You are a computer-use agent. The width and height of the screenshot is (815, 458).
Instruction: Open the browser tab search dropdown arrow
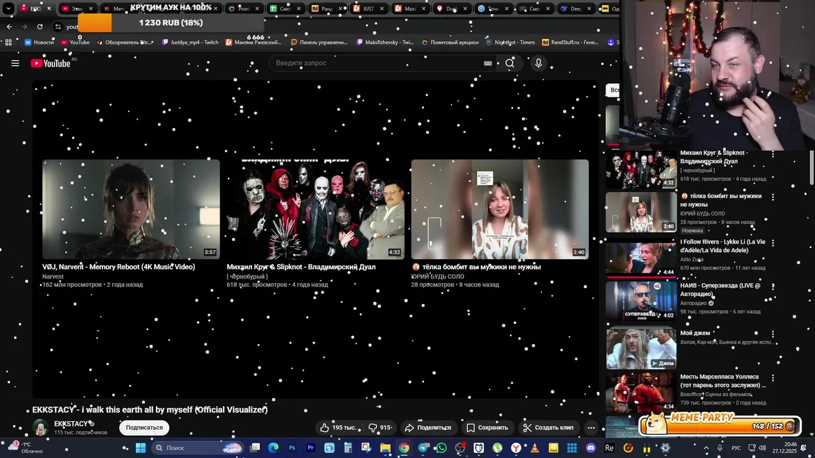click(9, 8)
